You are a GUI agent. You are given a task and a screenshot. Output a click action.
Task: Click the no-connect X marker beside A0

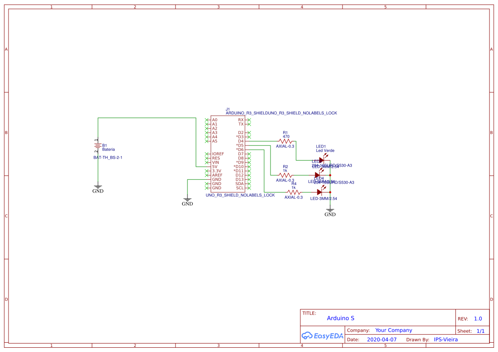point(207,120)
